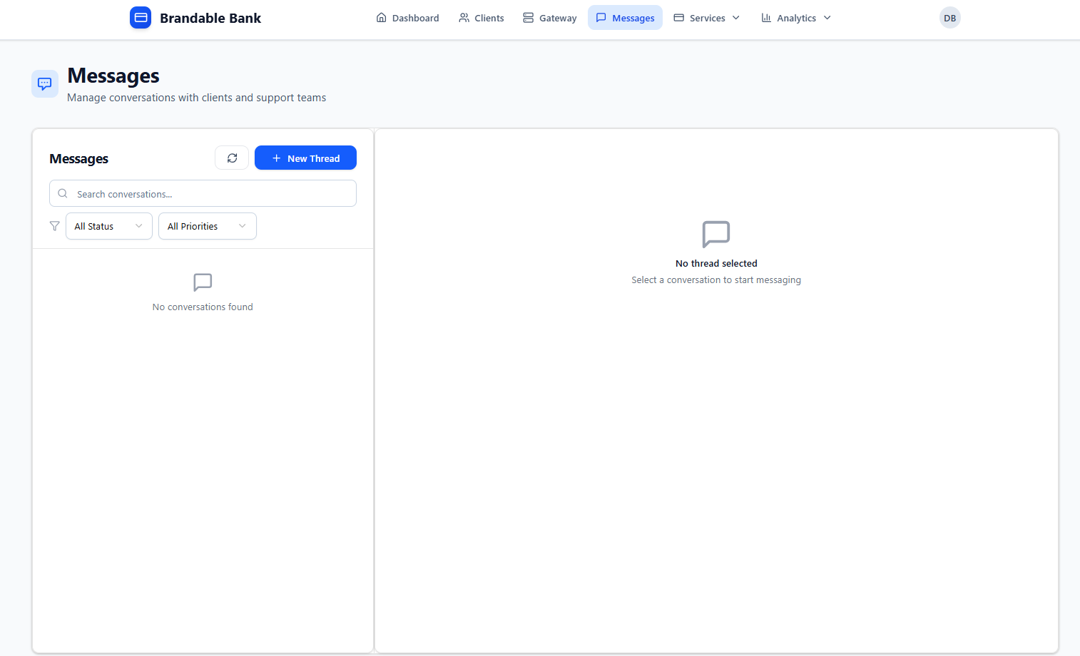Screen dimensions: 1080x656
Task: Expand the Analytics navigation menu
Action: click(795, 18)
